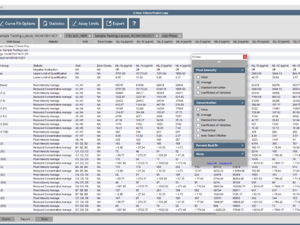Click the horizontal scrollbar below the table
Image resolution: width=300 pixels, height=225 pixels.
tap(108, 214)
